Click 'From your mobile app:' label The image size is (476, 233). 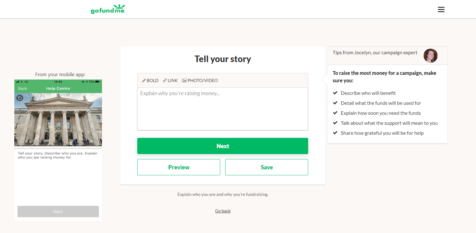[60, 74]
